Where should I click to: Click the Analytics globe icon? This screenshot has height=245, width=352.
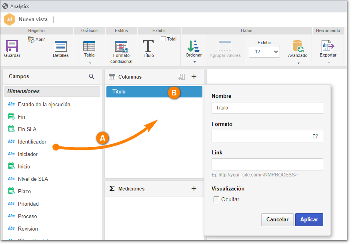pos(5,6)
